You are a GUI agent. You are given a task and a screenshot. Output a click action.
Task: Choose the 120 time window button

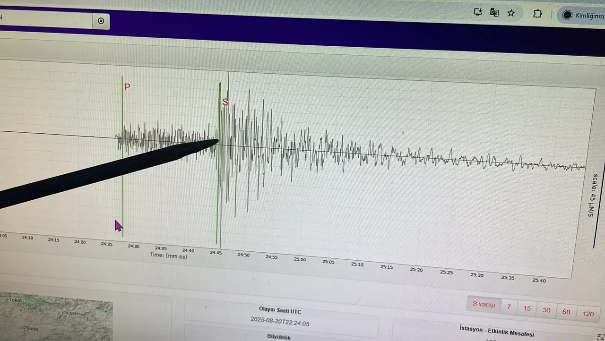[588, 314]
